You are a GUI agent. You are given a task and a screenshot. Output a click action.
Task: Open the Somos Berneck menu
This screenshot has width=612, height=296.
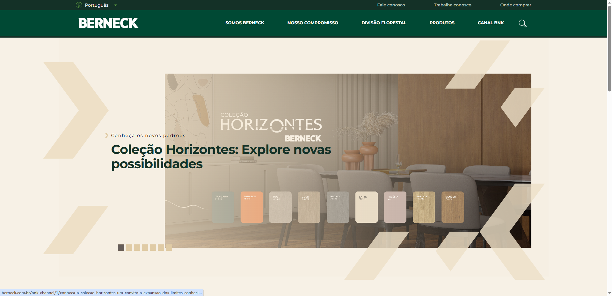click(244, 23)
